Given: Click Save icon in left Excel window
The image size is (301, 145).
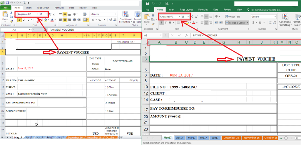Looking at the screenshot, I should click(x=7, y=3).
